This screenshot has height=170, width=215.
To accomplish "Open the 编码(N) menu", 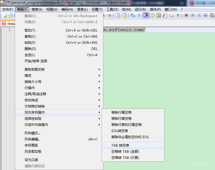I will click(x=67, y=9).
